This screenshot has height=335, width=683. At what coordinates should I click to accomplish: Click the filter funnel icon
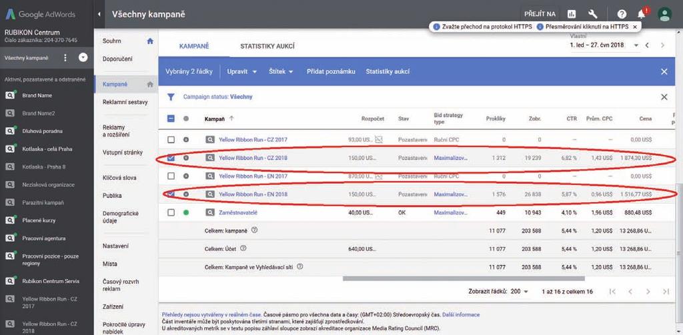pos(171,97)
